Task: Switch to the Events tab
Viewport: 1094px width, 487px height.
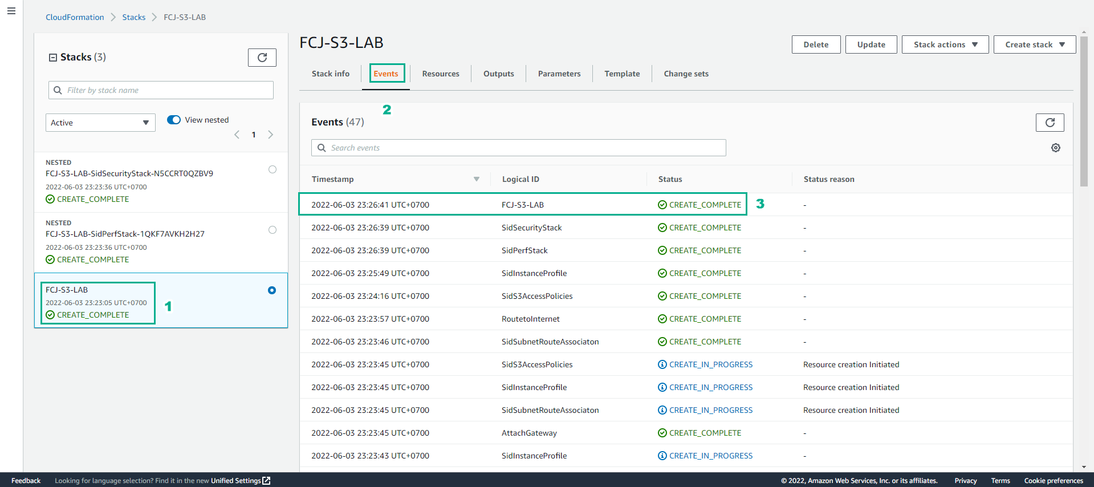Action: click(x=386, y=74)
